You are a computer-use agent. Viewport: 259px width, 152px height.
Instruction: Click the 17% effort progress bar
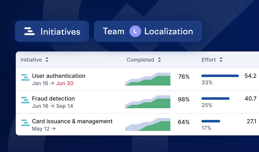211,121
